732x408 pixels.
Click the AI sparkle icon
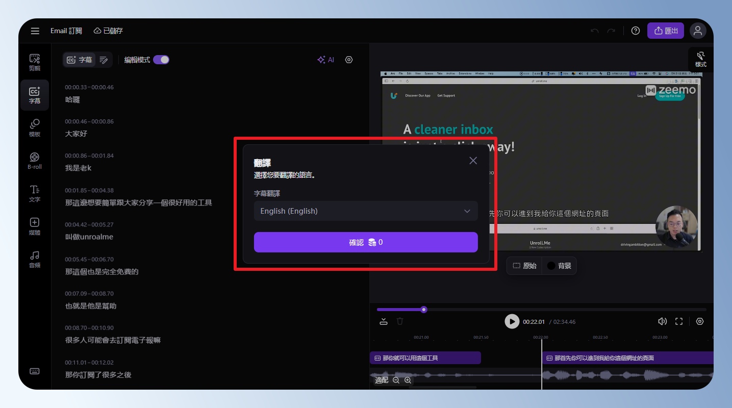[x=325, y=60]
